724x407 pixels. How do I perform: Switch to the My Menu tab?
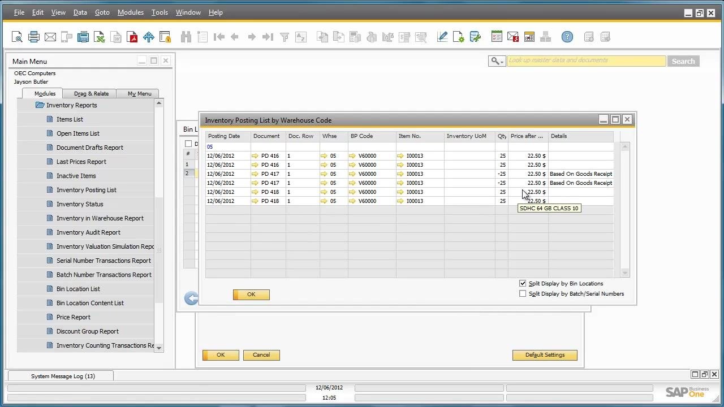pyautogui.click(x=139, y=94)
